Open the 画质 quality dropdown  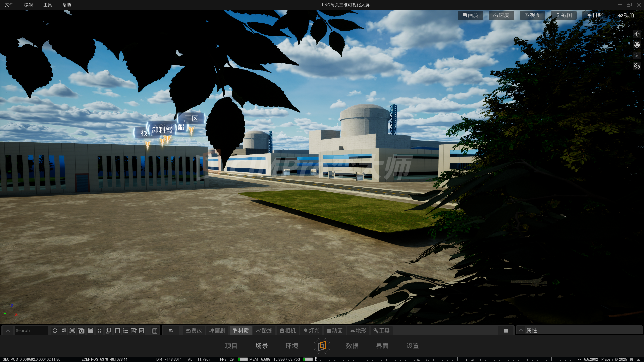470,15
